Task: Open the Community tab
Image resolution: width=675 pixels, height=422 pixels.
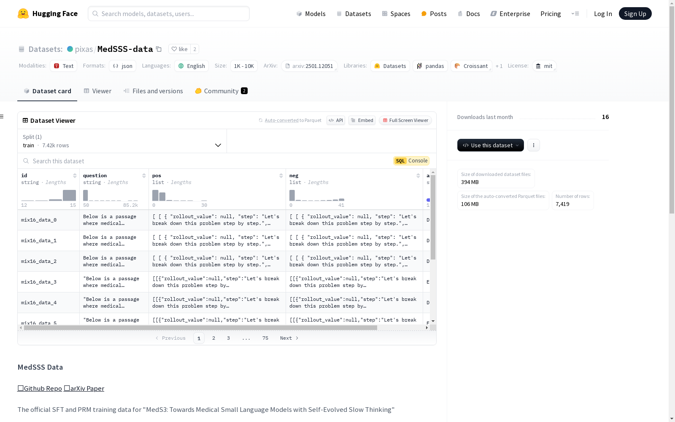Action: point(221,91)
